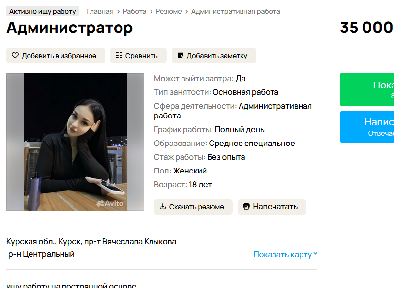Viewport: 394px width, 288px height.
Task: Click the download icon for the resume
Action: (x=163, y=206)
